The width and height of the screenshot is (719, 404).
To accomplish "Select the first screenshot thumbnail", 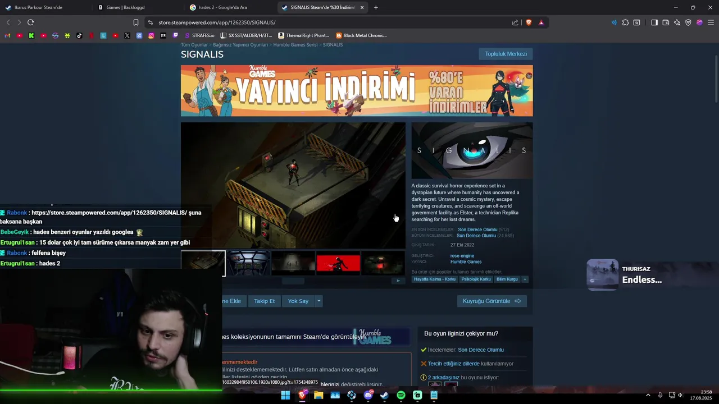I will [203, 263].
